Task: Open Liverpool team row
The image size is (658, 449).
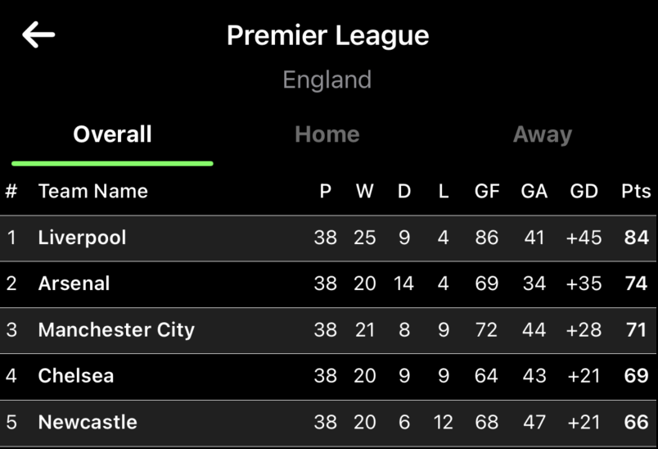Action: click(82, 238)
